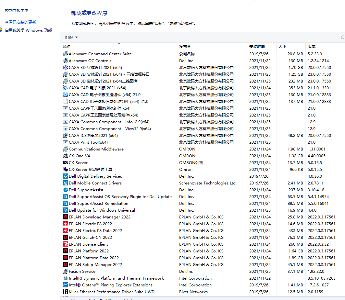Click the Dell Update for Windows Universal icon
Viewport: 345px width, 300px height.
click(x=65, y=210)
